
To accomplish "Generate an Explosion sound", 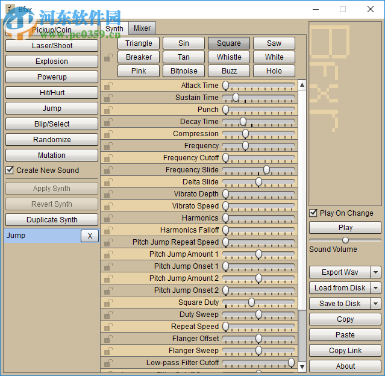I will 52,61.
